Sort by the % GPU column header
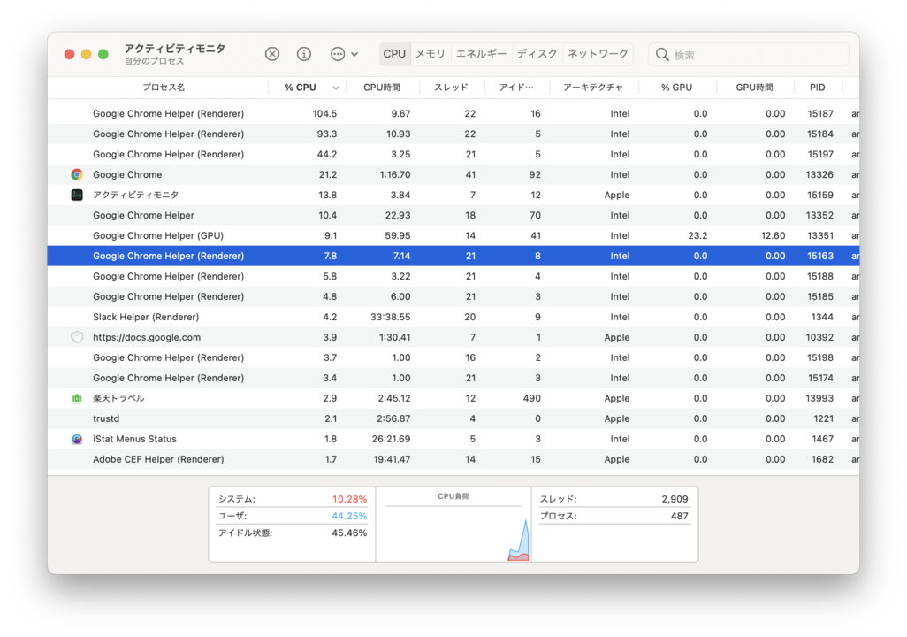Viewport: 907px width, 637px height. click(677, 88)
